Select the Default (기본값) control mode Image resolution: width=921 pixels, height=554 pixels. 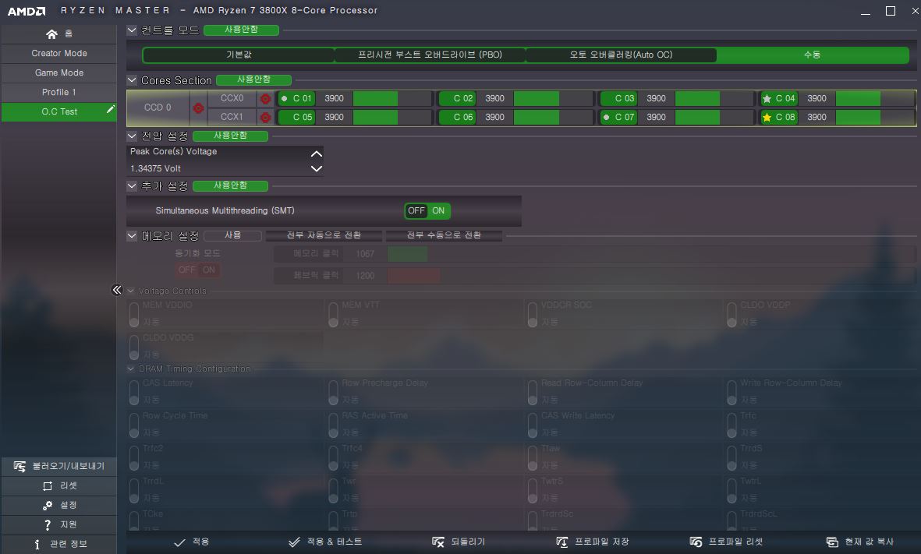tap(239, 55)
